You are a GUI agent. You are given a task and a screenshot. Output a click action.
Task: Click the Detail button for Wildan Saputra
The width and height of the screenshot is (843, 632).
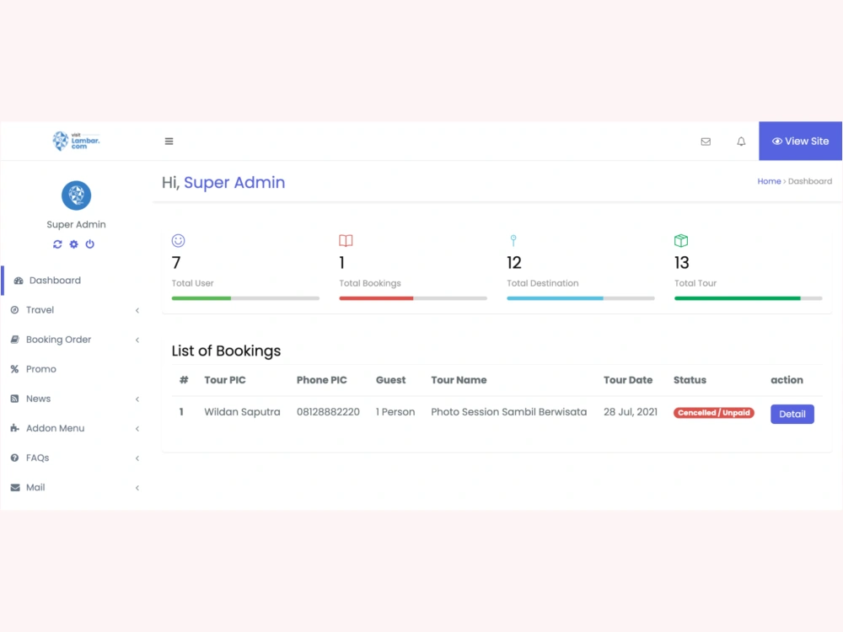coord(792,414)
